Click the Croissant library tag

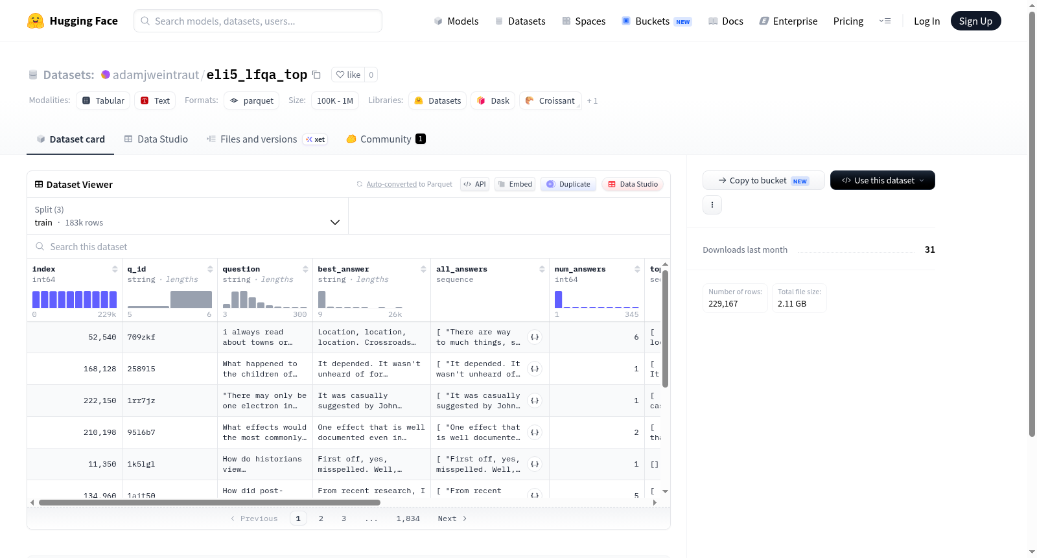tap(550, 100)
